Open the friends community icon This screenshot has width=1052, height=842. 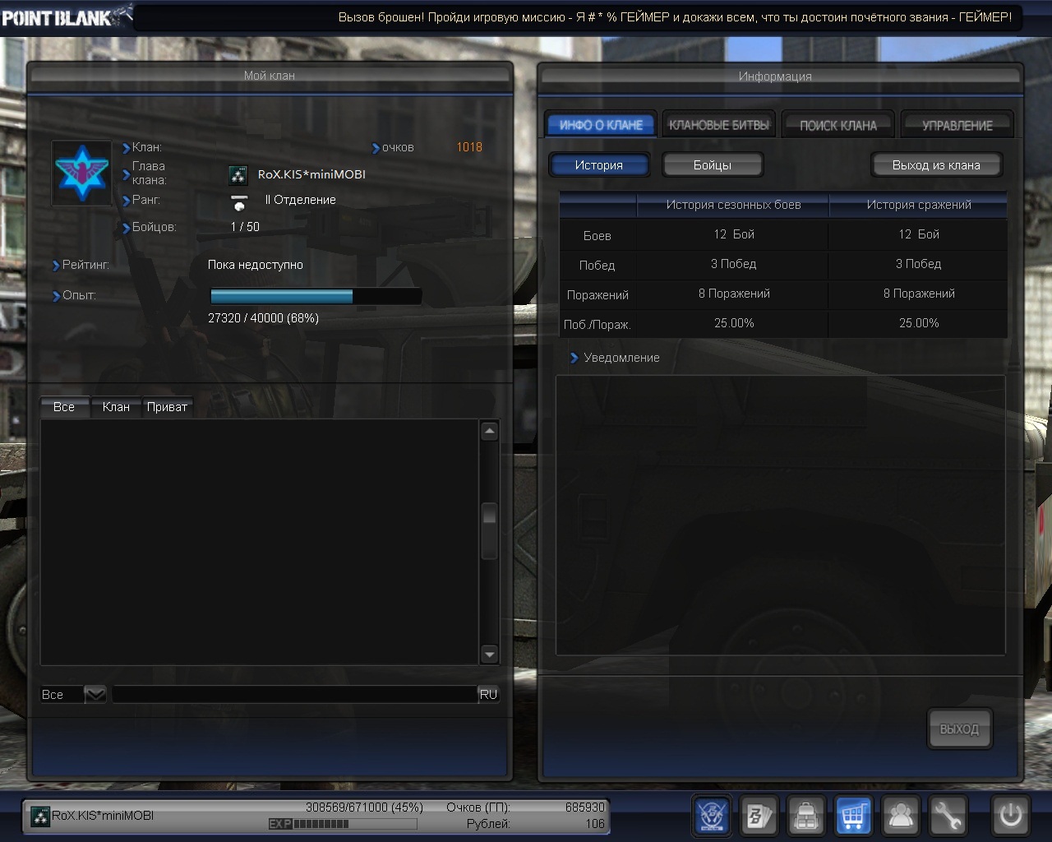click(x=901, y=816)
